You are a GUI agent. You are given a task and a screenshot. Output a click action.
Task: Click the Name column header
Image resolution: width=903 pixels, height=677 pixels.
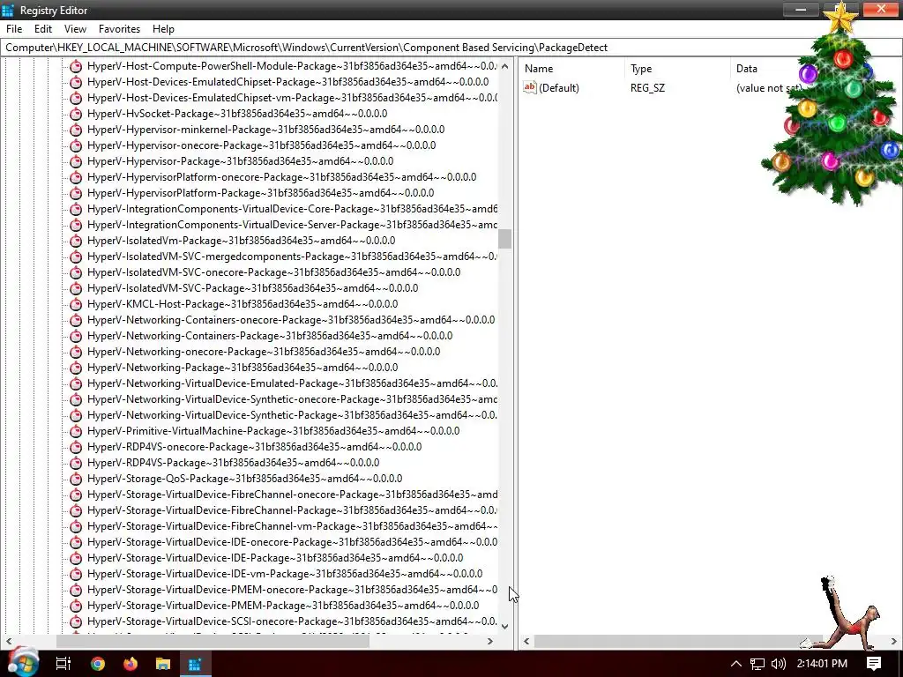click(539, 69)
